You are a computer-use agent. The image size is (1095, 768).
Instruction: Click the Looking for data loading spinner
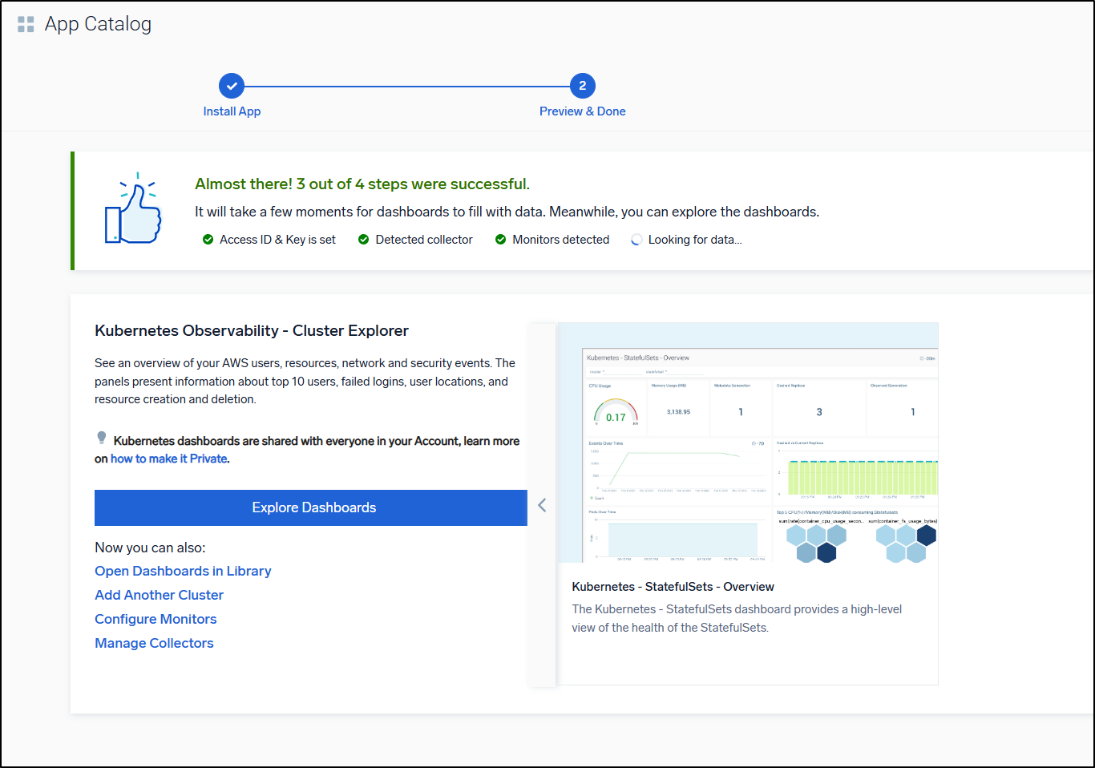(x=636, y=240)
